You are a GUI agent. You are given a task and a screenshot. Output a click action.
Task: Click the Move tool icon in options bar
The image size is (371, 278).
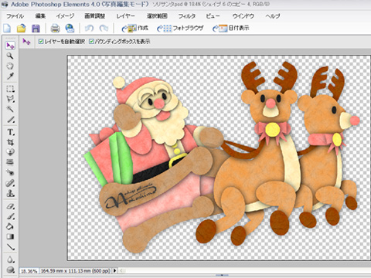click(x=26, y=42)
